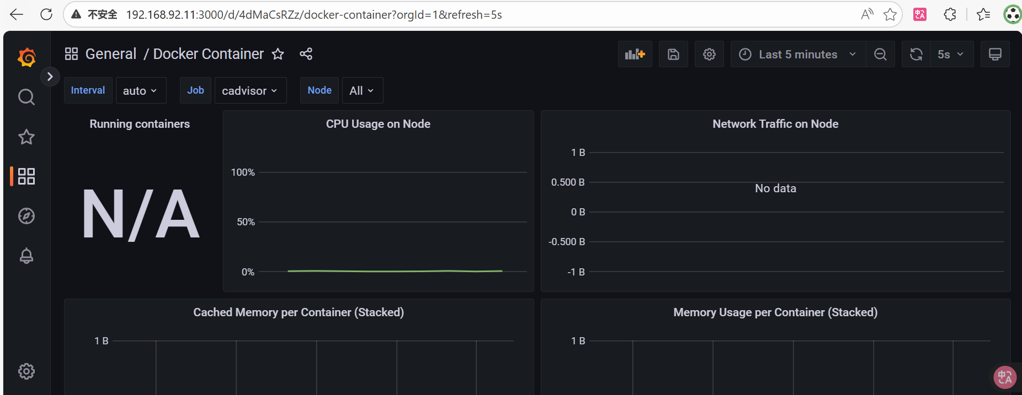This screenshot has height=395, width=1022.
Task: Cycle view mode with monitor icon
Action: [x=995, y=54]
